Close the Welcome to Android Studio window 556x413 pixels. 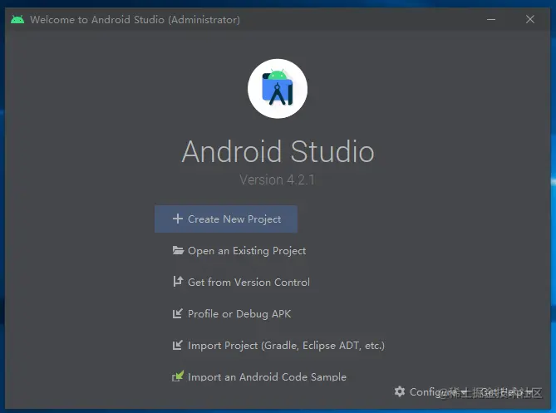tap(530, 19)
